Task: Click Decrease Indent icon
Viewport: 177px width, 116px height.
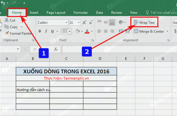Action: pyautogui.click(x=121, y=31)
